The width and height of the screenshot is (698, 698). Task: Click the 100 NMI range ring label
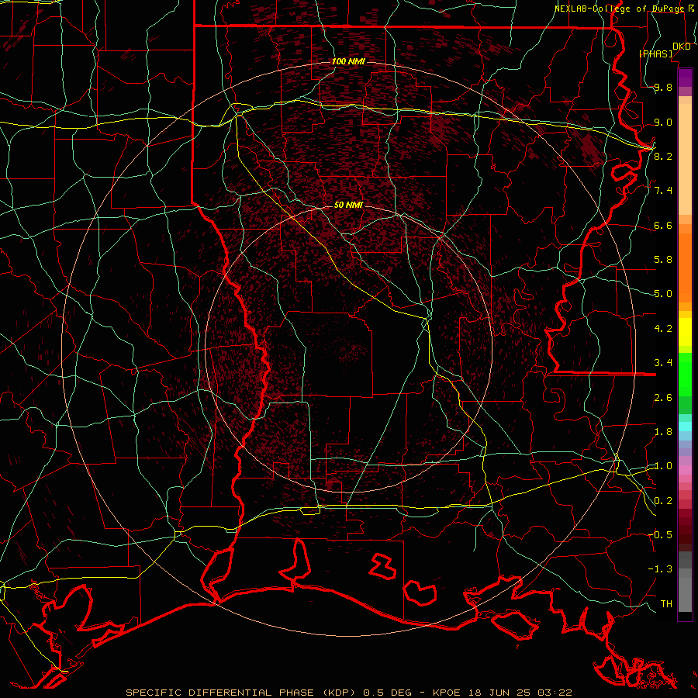pyautogui.click(x=348, y=61)
